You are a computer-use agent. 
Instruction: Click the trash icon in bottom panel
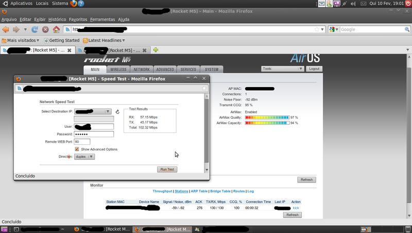tap(408, 229)
